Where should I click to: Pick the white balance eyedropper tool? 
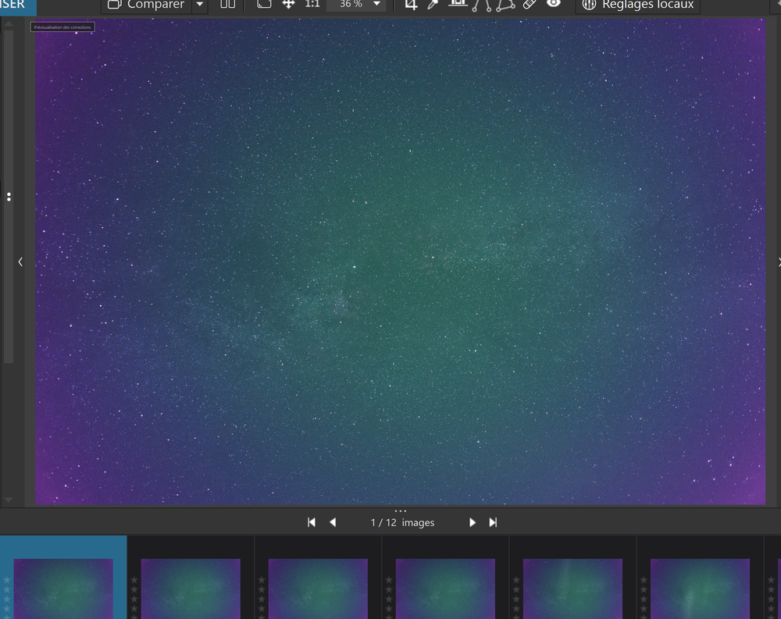click(x=433, y=5)
